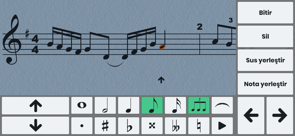Apply the double flat accidental

pyautogui.click(x=175, y=126)
